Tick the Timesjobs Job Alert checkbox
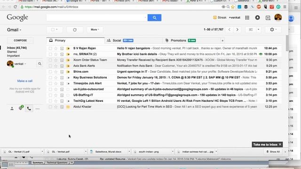Viewport: 301px width, 169px height. 50,84
